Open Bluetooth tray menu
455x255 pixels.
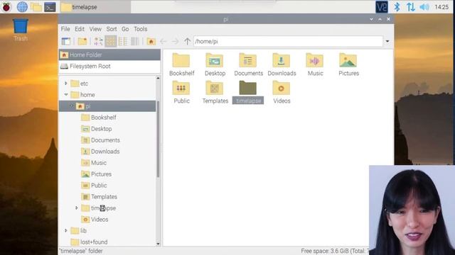pyautogui.click(x=397, y=7)
